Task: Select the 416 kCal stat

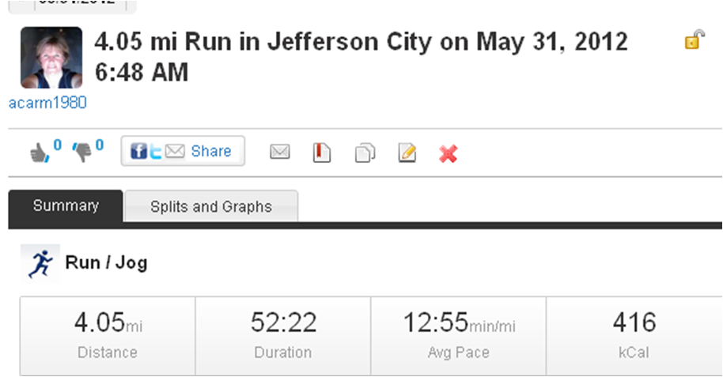Action: (x=634, y=334)
